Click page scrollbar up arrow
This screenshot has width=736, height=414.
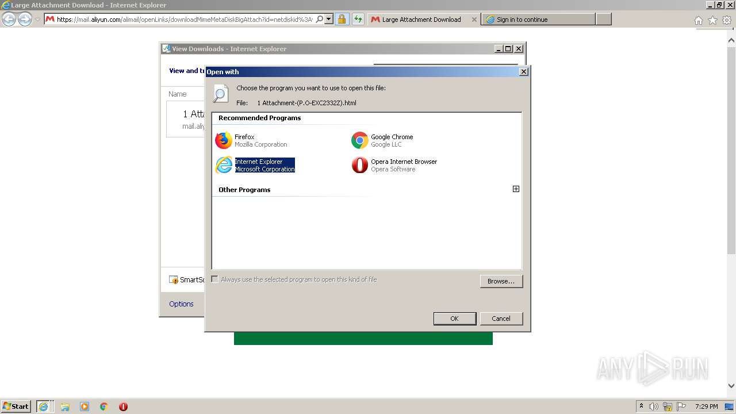731,40
